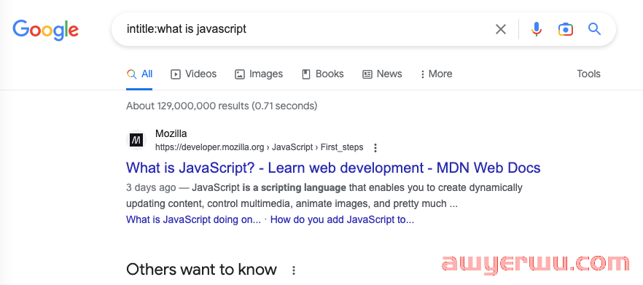The width and height of the screenshot is (643, 285).
Task: Open the Tools options
Action: coord(588,74)
